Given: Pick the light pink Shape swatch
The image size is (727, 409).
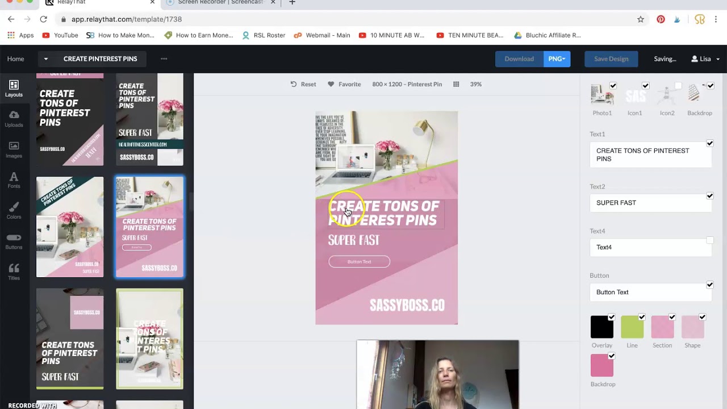Looking at the screenshot, I should [692, 327].
